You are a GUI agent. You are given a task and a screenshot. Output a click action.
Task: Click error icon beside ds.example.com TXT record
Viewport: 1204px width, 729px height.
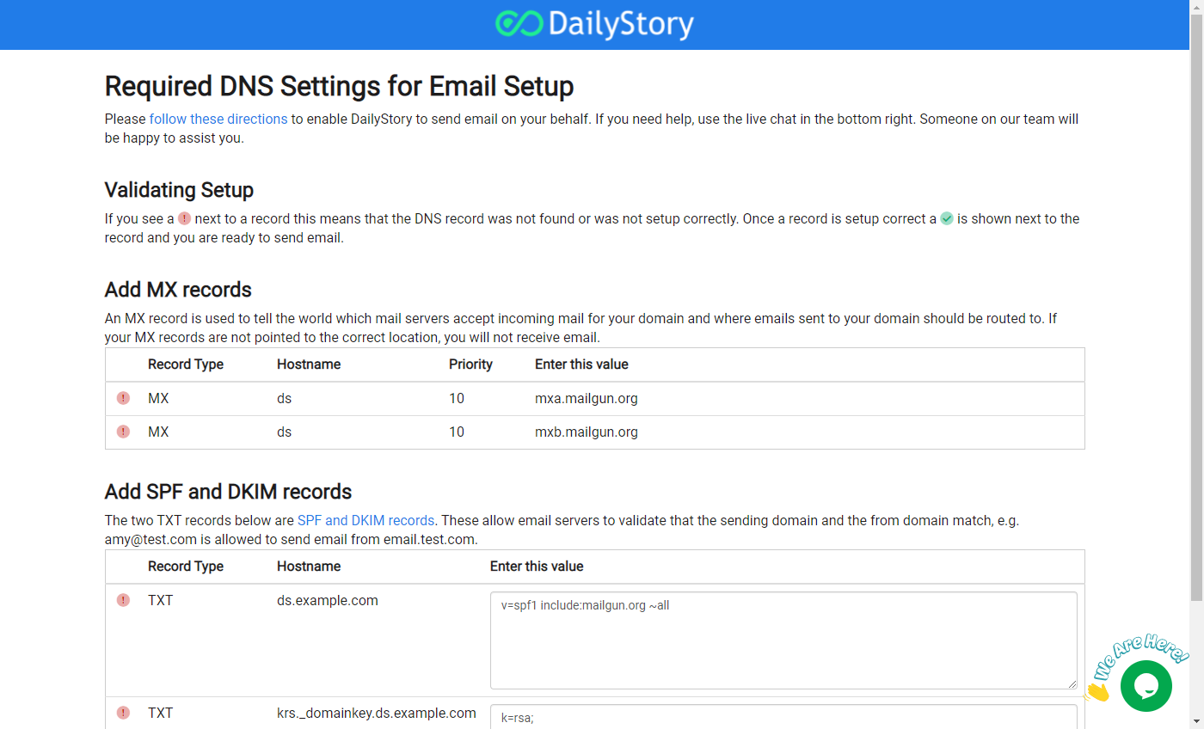pos(123,600)
